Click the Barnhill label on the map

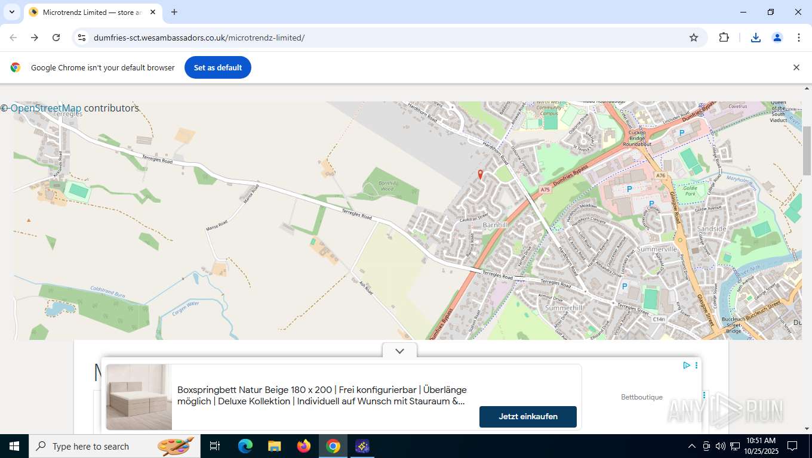point(494,225)
